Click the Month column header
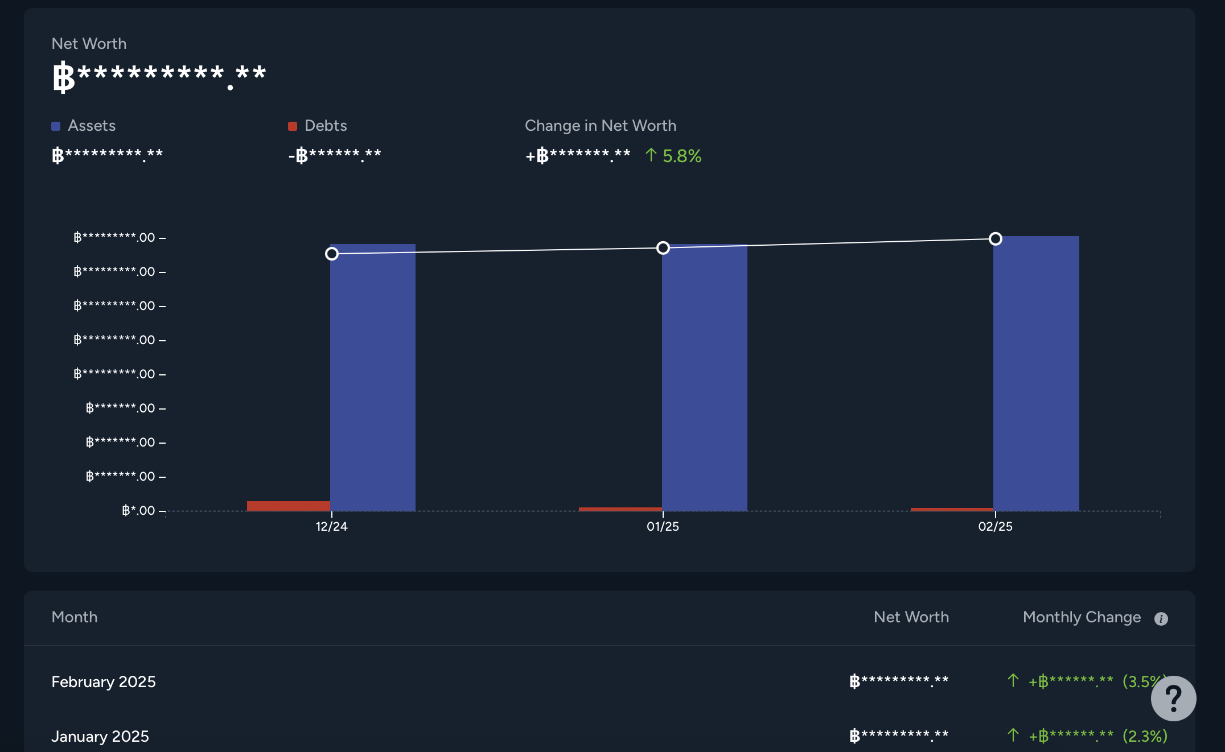 pyautogui.click(x=75, y=617)
